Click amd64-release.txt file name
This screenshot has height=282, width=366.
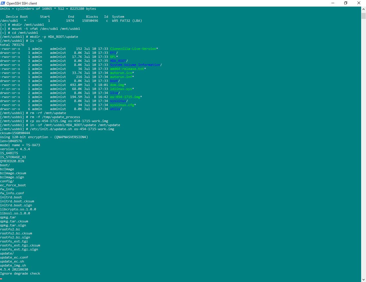127,69
